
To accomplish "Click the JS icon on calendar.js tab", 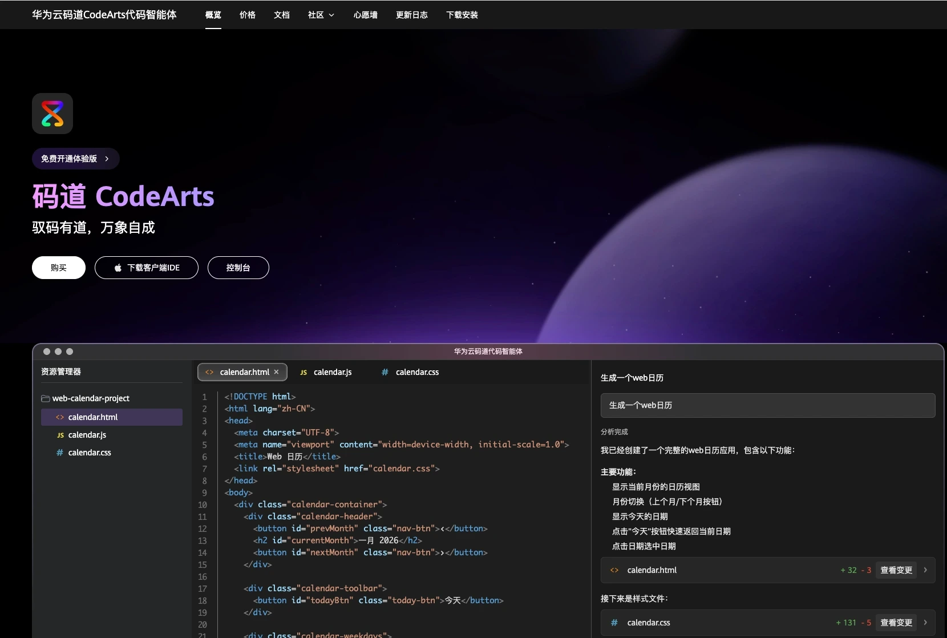I will [x=303, y=372].
